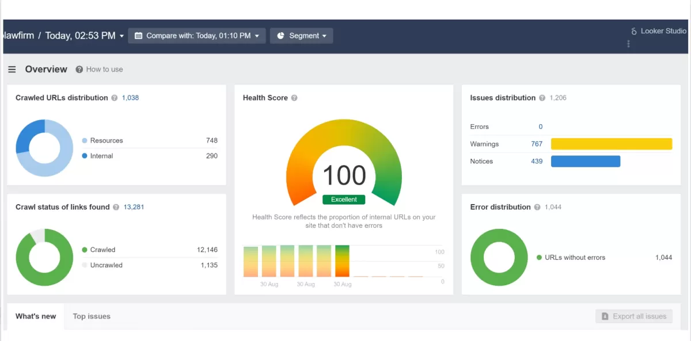Open the Compare with: Today, 01:10 PM dropdown
This screenshot has width=691, height=341.
point(197,36)
